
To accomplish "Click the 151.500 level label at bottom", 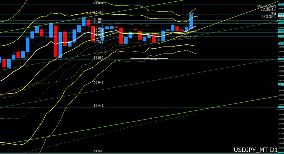I will click(97, 151).
